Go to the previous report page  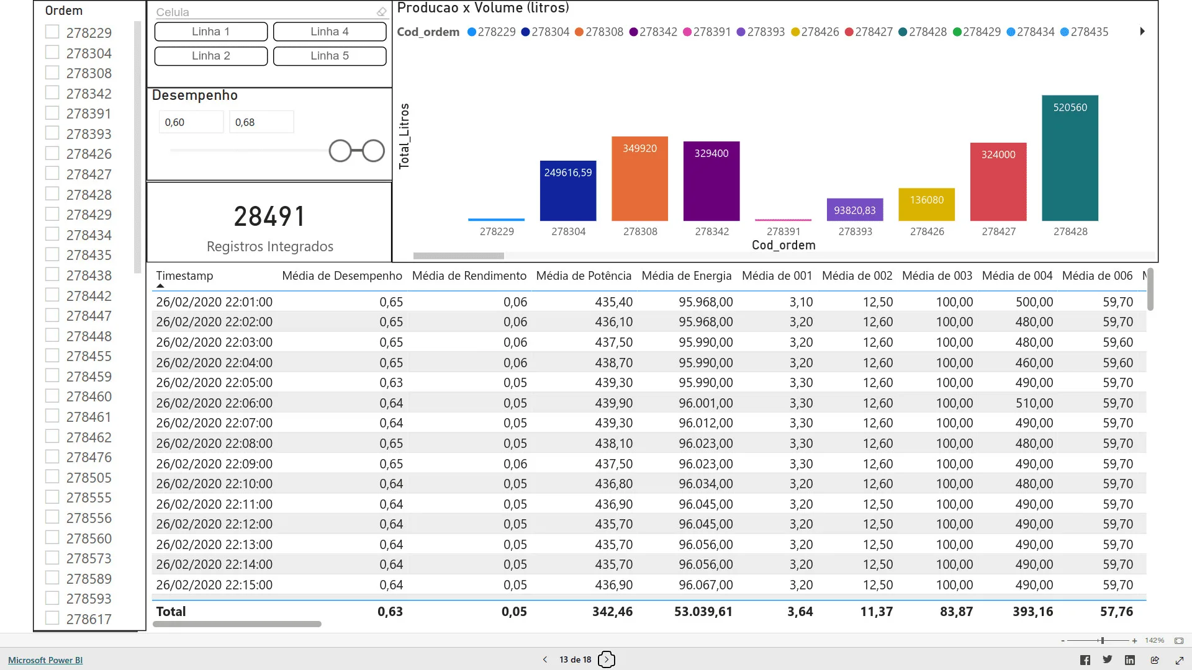tap(545, 659)
